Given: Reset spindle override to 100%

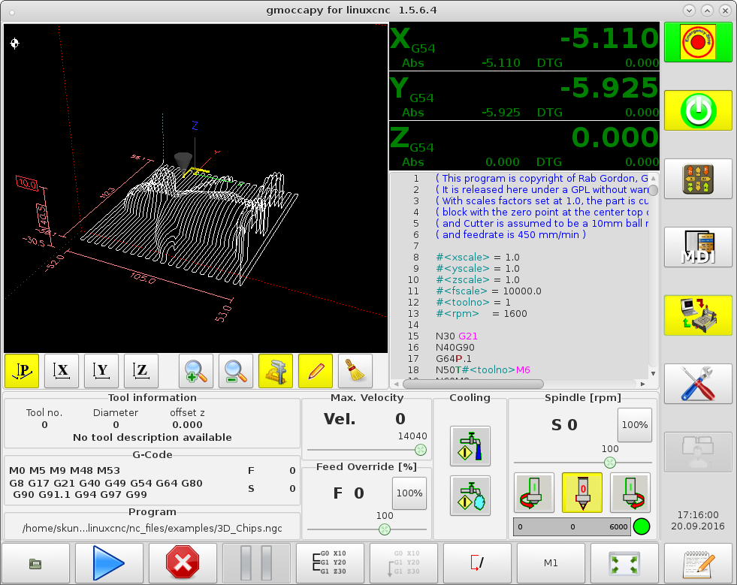Looking at the screenshot, I should 635,425.
